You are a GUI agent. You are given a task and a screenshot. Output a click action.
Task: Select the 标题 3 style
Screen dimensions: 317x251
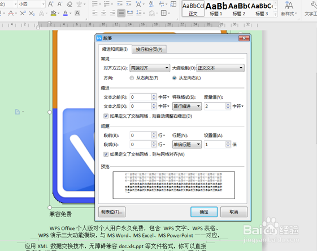point(262,8)
